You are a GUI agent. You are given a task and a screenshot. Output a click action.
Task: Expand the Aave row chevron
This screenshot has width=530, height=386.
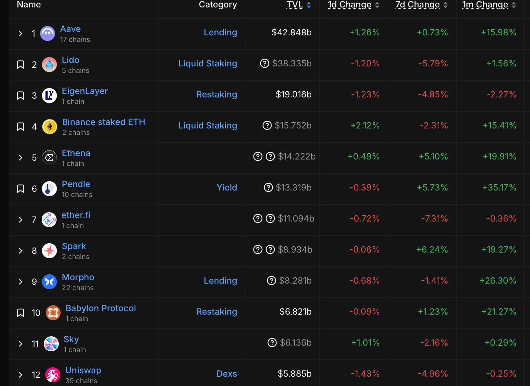21,34
